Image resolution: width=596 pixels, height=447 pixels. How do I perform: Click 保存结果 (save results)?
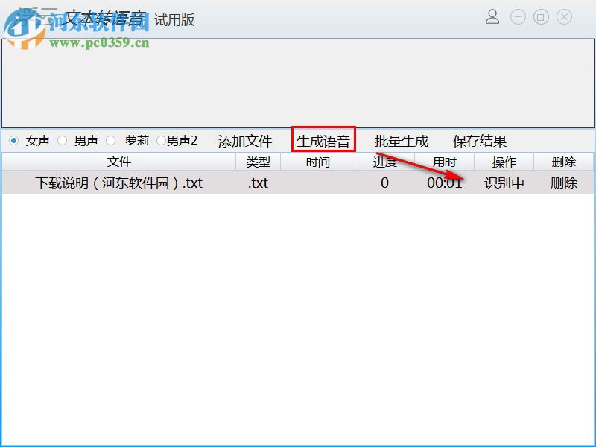pos(480,140)
